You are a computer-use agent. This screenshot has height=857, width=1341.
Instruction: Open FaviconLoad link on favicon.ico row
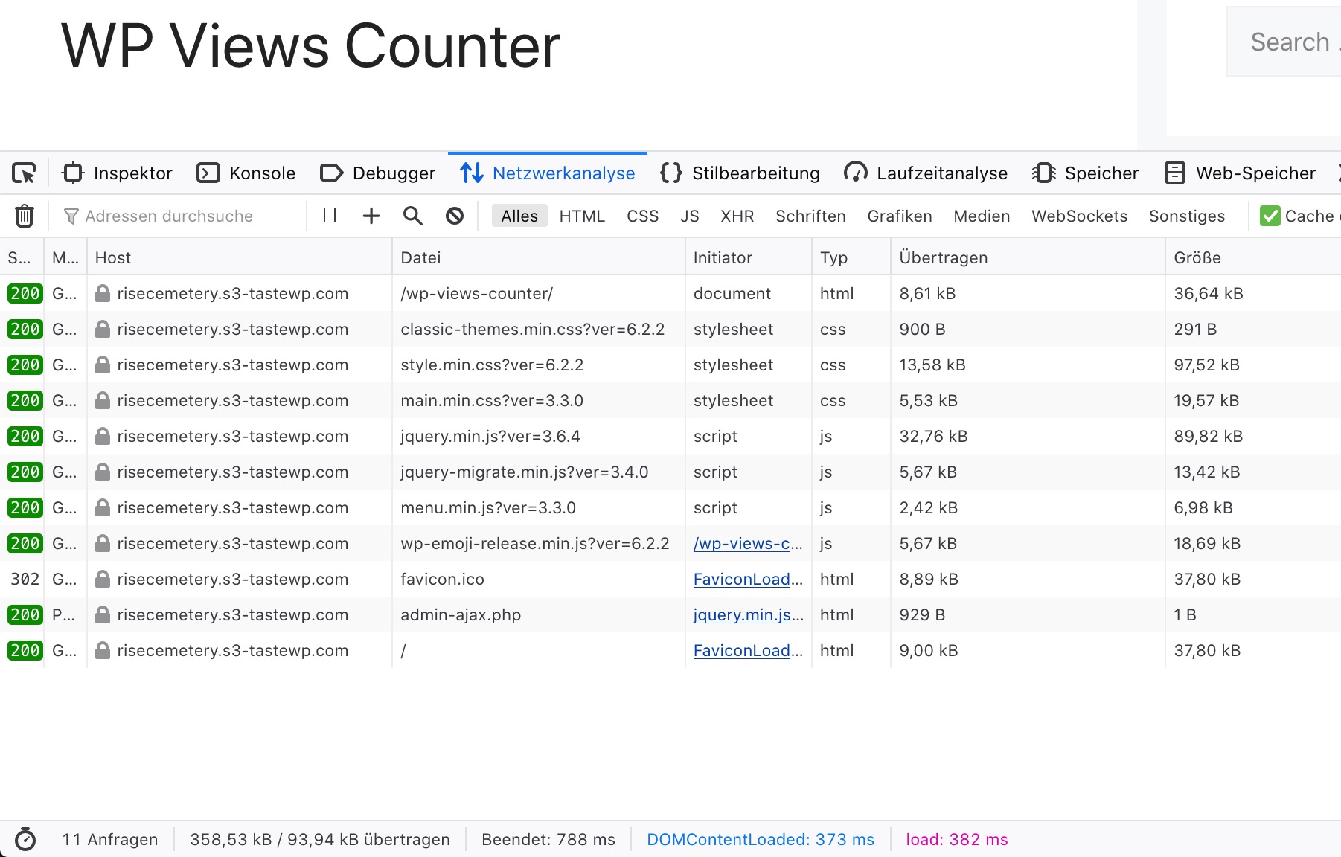coord(748,579)
